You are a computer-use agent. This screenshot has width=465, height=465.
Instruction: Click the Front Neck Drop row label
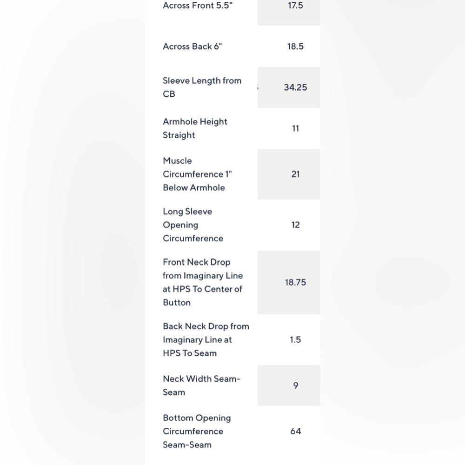(203, 282)
